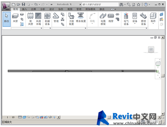Click the zoom region icon on navigation bar
This screenshot has height=127, width=167.
[158, 72]
